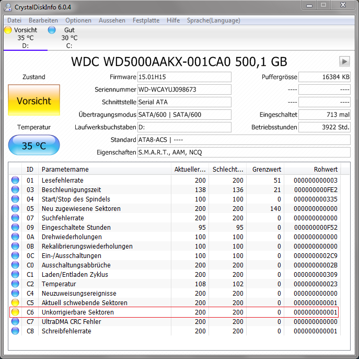Click status orb of Ausschaltungsabbrüche row
This screenshot has width=359, height=359.
pyautogui.click(x=15, y=265)
